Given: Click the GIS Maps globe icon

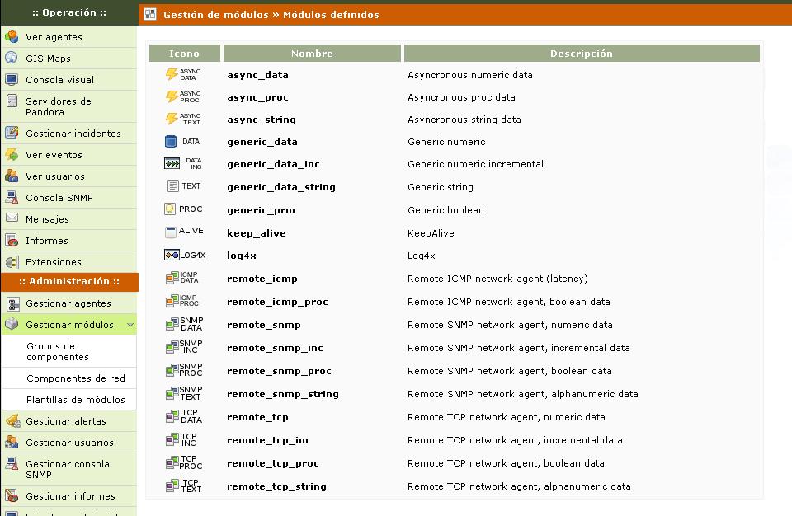Looking at the screenshot, I should coord(12,59).
